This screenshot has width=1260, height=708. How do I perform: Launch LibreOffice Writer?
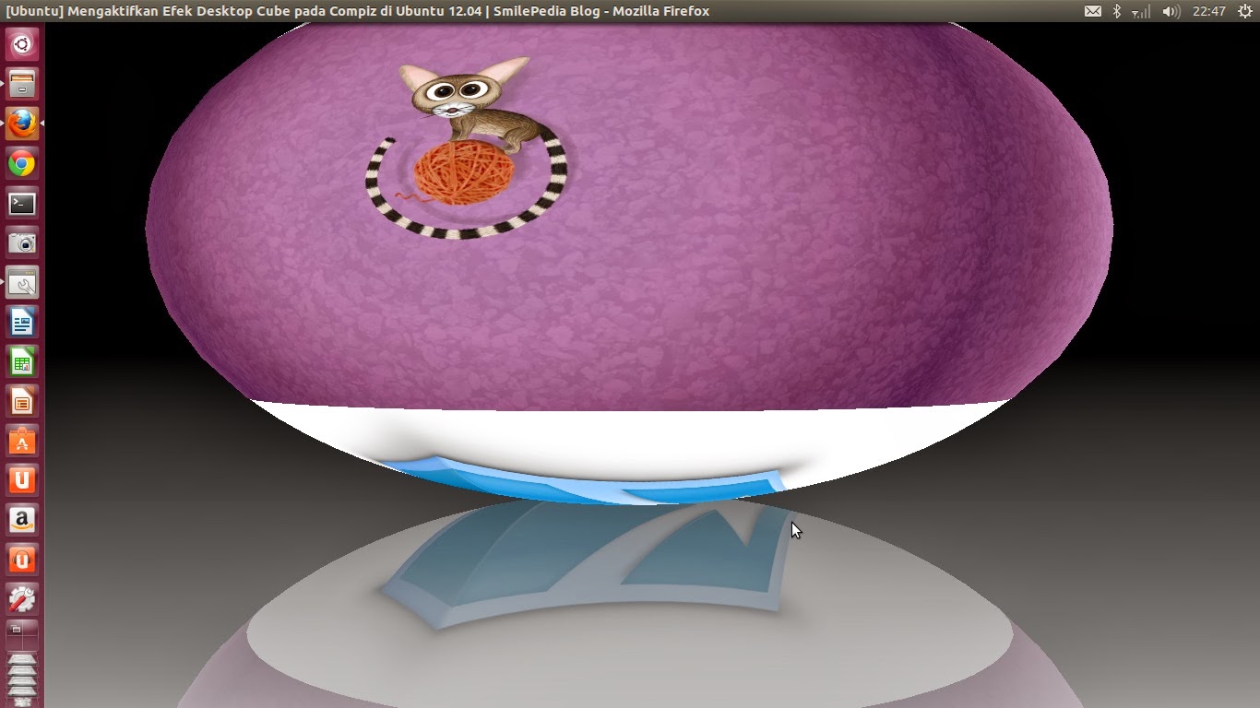(x=22, y=323)
